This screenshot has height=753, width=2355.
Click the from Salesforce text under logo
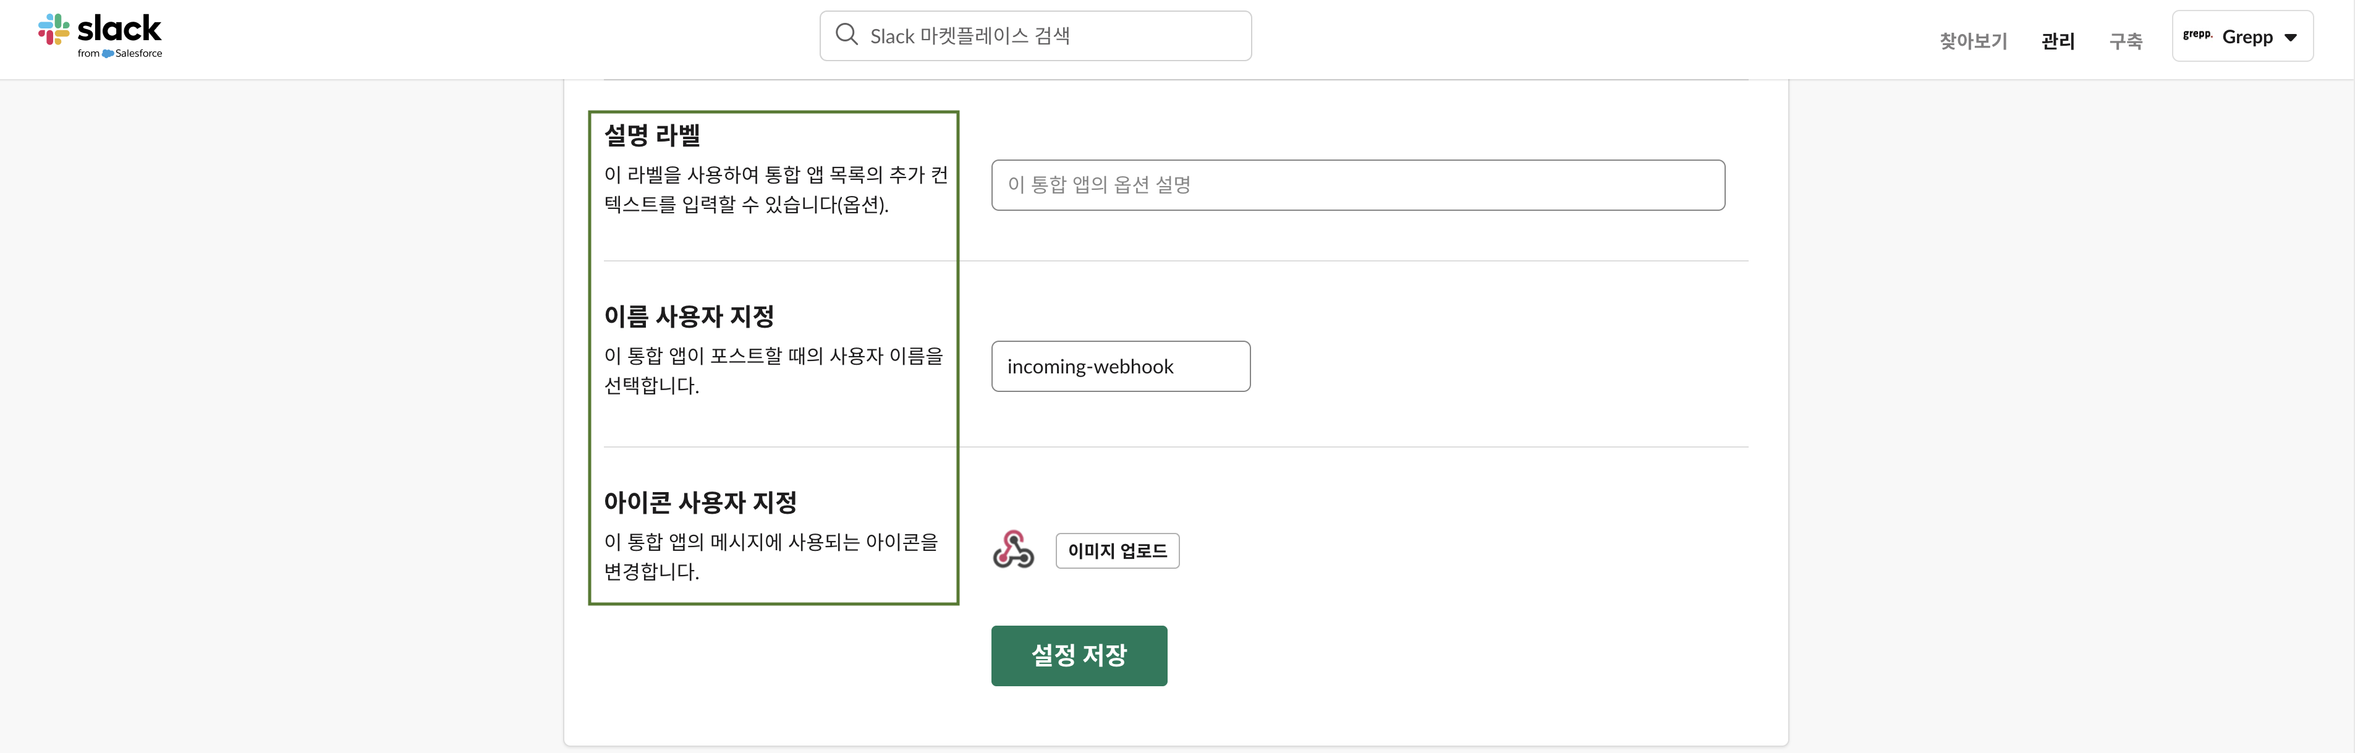(120, 54)
